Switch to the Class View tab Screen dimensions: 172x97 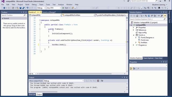coord(158,58)
